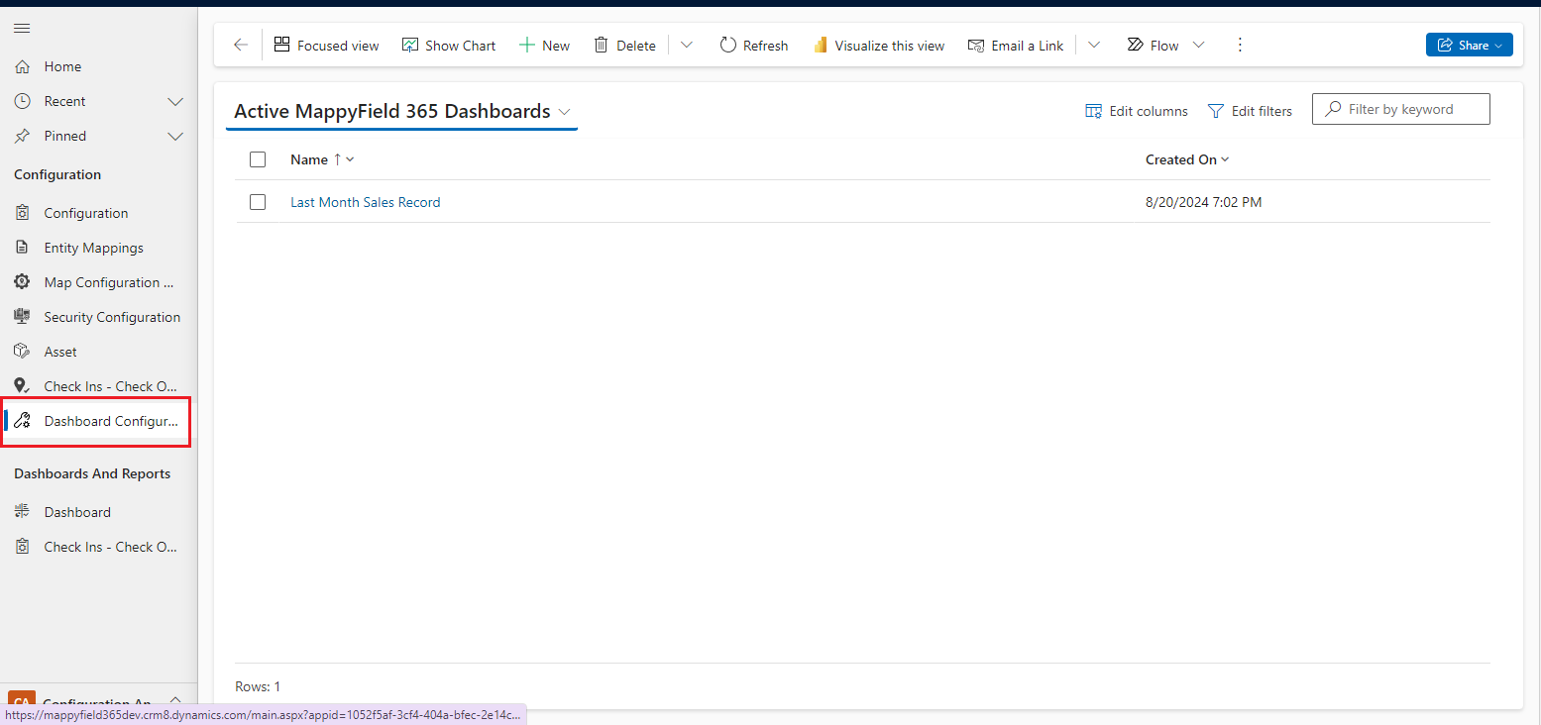
Task: Open the Name column header menu
Action: coord(322,159)
